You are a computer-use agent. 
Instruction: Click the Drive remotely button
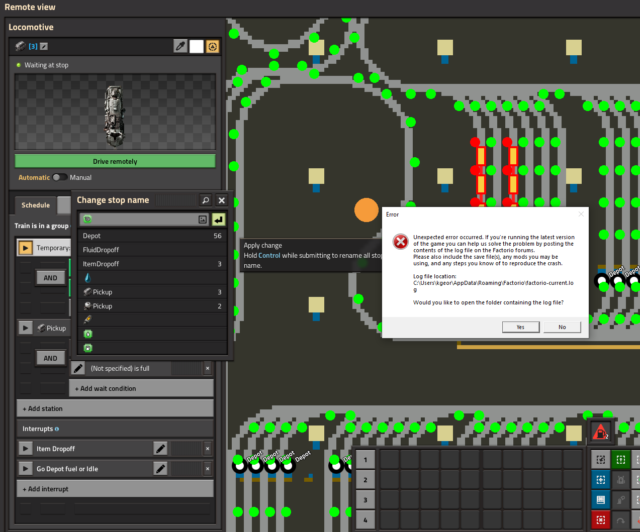point(115,161)
